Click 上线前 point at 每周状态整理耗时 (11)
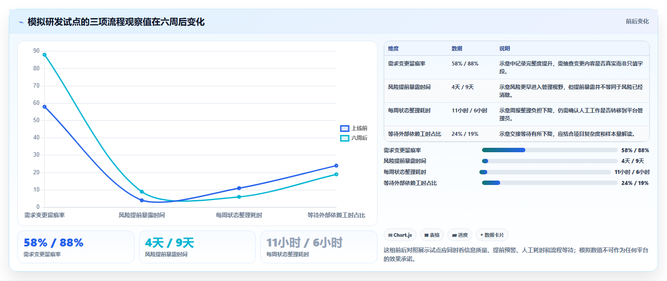Image resolution: width=667 pixels, height=281 pixels. [239, 188]
